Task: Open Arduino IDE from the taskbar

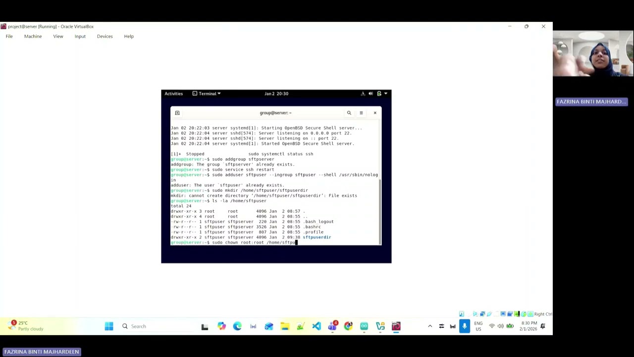Action: point(364,326)
